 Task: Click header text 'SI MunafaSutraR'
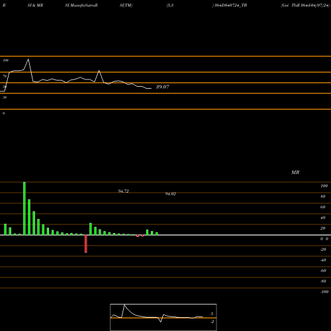81,5
